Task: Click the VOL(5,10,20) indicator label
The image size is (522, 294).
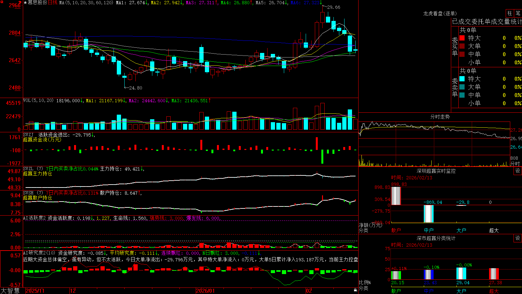Action: [38, 101]
